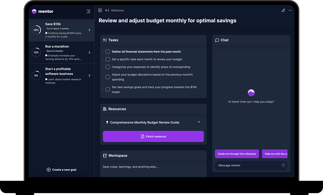Check Set new savings goals task
The image size is (323, 195).
[x=108, y=90]
